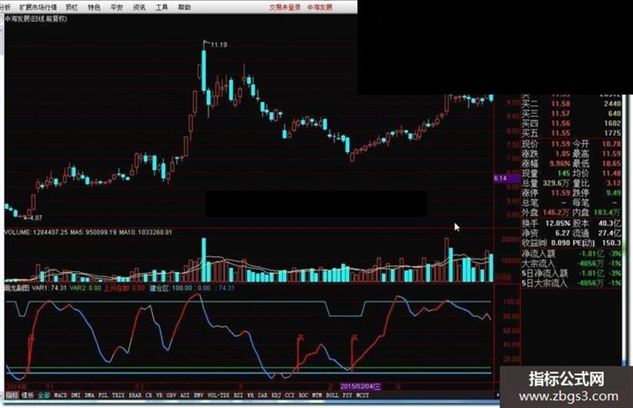
Task: Switch indicator to EMV
Action: pos(198,395)
